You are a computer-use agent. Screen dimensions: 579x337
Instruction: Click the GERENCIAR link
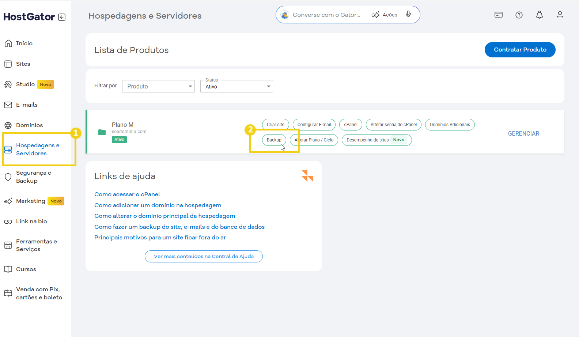coord(523,134)
